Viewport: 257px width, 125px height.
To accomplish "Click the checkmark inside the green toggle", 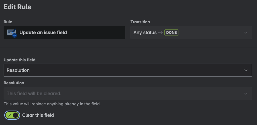I will (x=9, y=115).
